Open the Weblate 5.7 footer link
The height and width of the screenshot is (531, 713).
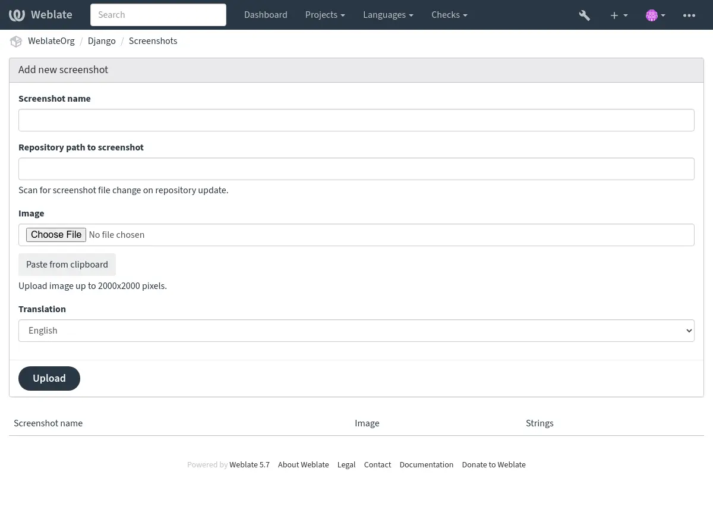(250, 465)
